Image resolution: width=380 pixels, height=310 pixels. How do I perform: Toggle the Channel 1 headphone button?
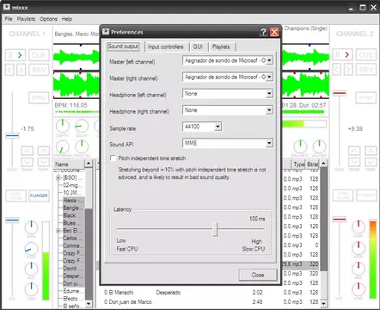click(x=15, y=195)
